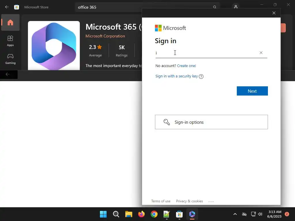Open notifications badge showing 2

[287, 214]
